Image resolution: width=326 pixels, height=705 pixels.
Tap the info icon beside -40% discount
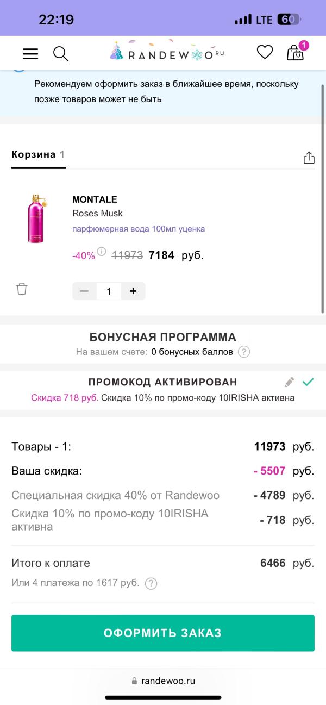(x=102, y=252)
